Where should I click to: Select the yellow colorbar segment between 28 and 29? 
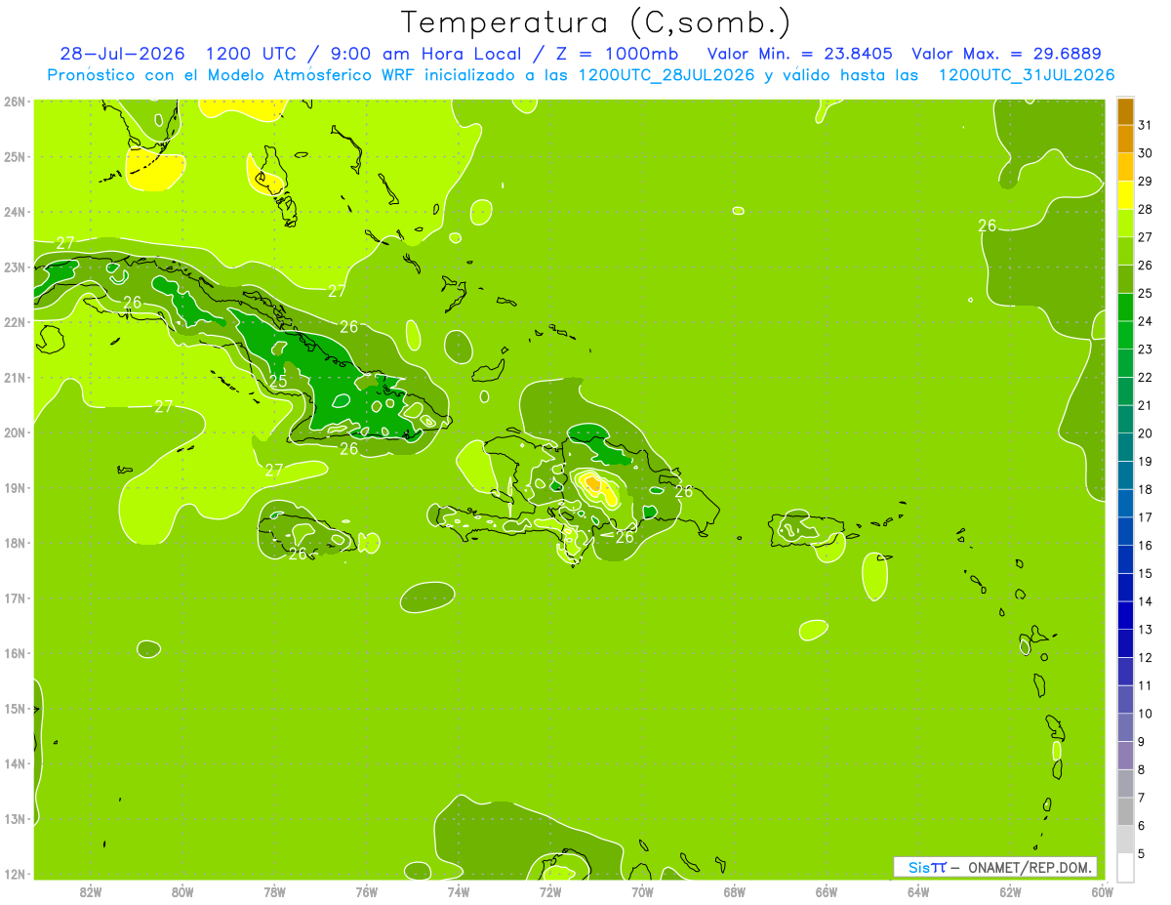pos(1125,195)
